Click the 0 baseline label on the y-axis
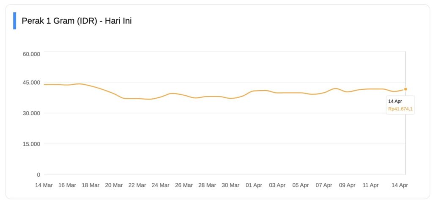This screenshot has height=202, width=433. tap(38, 174)
